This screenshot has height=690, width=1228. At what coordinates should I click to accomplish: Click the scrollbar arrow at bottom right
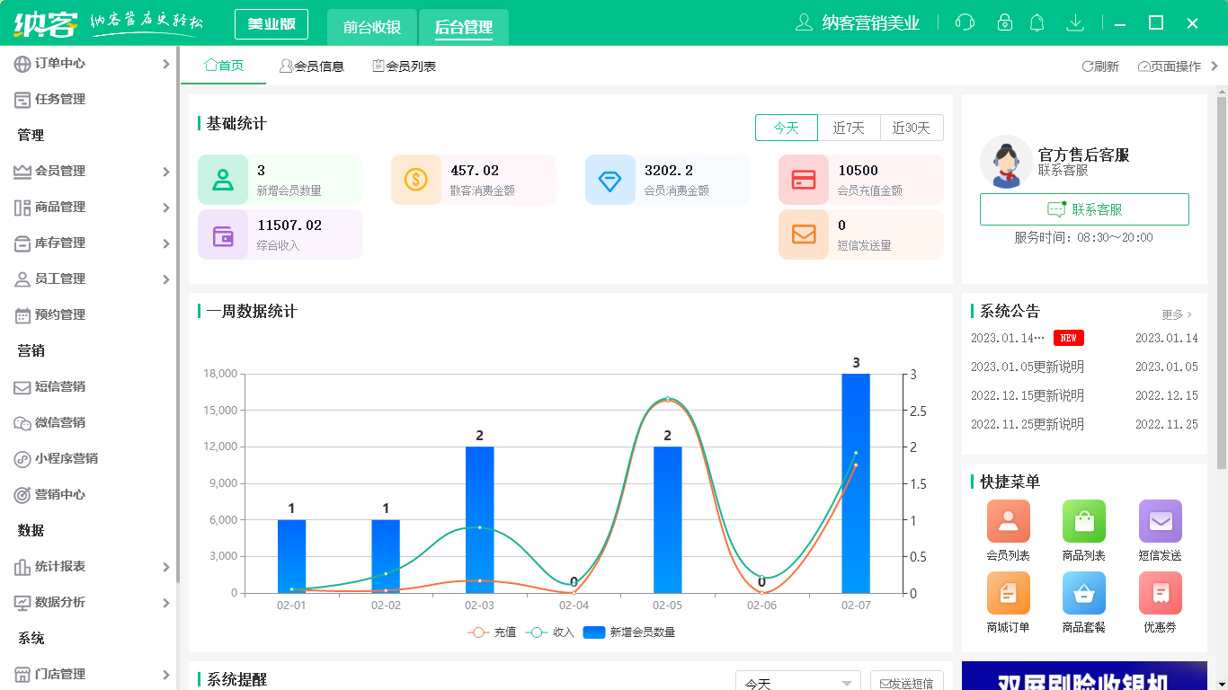point(1220,683)
